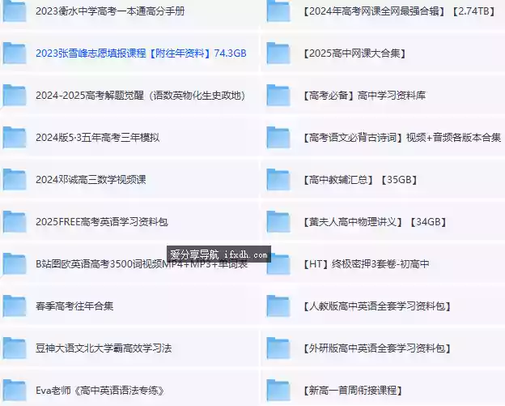Click folder icon beside 春季高考往年合集
Screen dimensions: 505x406
tap(15, 306)
